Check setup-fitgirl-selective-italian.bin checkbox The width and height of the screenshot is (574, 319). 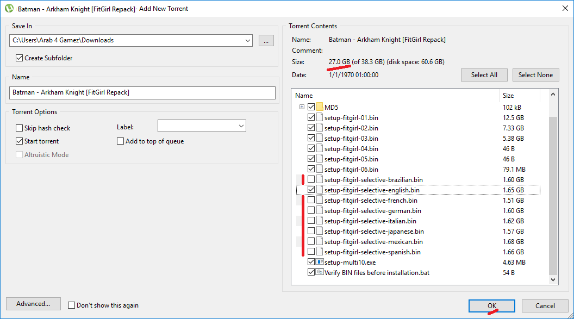[311, 221]
